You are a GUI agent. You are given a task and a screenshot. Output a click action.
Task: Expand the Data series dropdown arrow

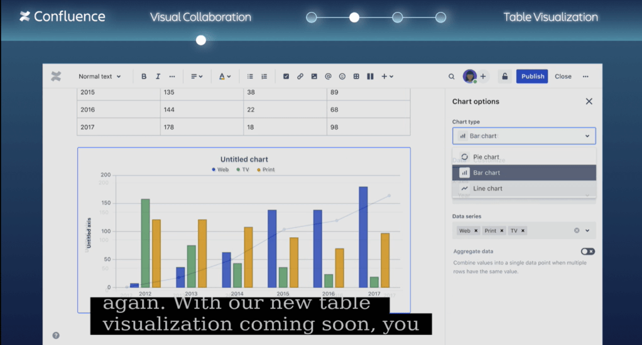(588, 231)
